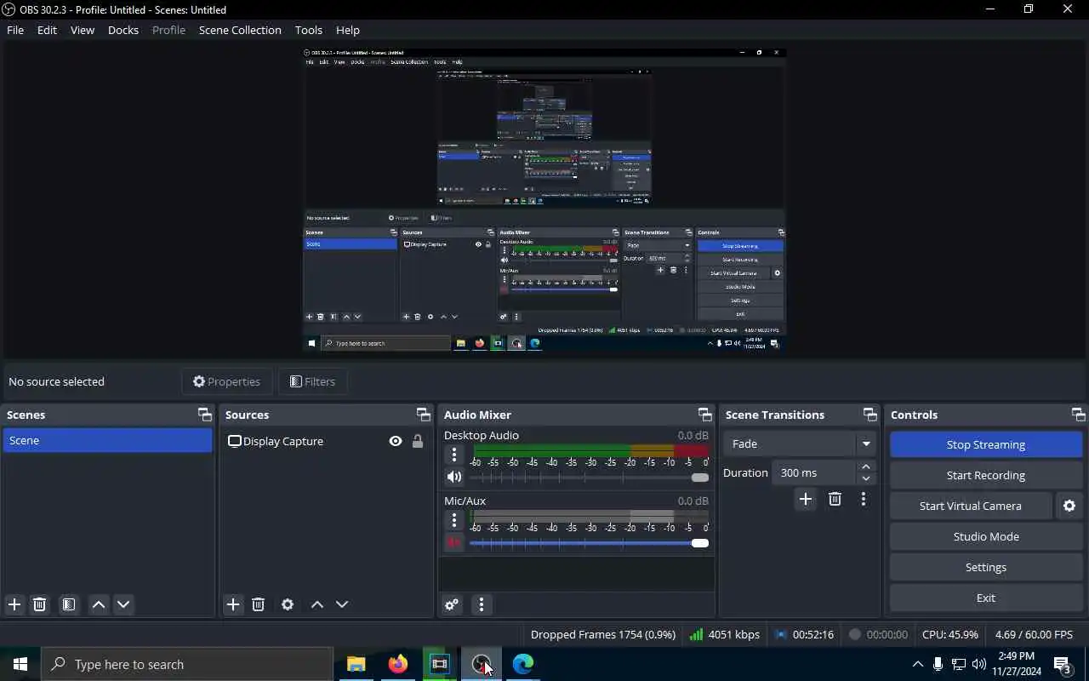Click Start Virtual Camera button
Screen dimensions: 1089x681
click(971, 506)
